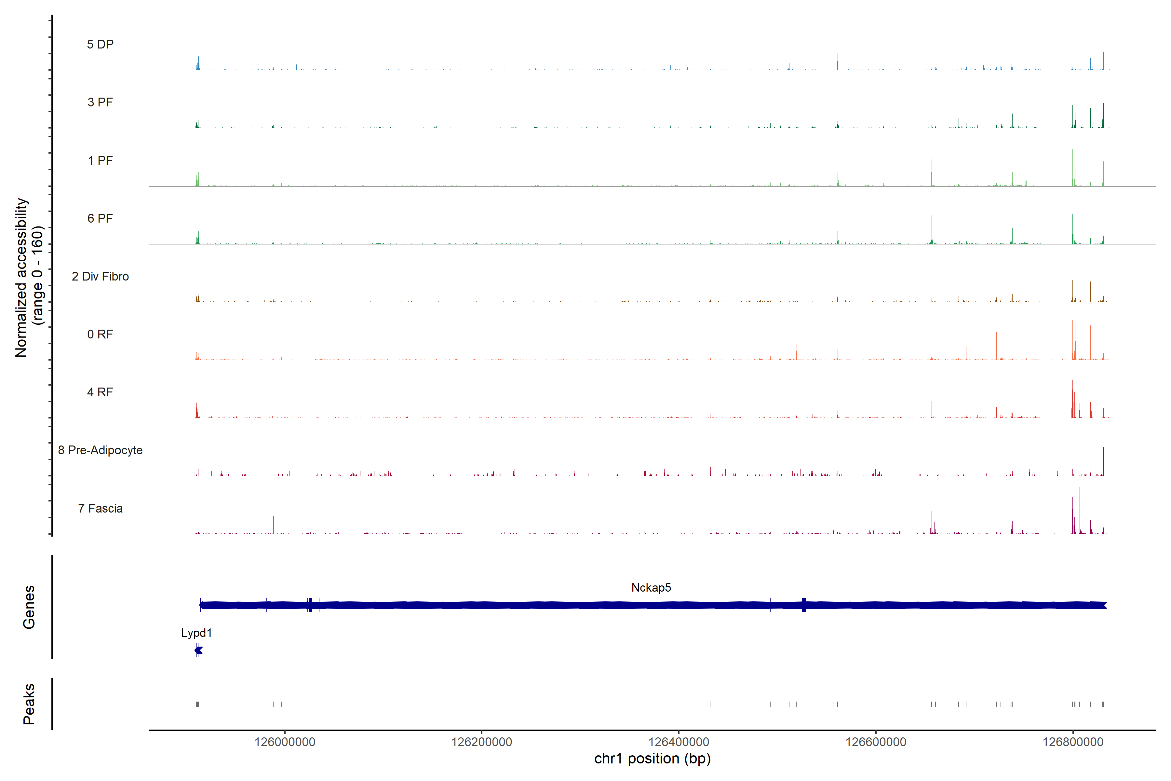
Task: Click the 1 PF track label
Action: pyautogui.click(x=100, y=160)
